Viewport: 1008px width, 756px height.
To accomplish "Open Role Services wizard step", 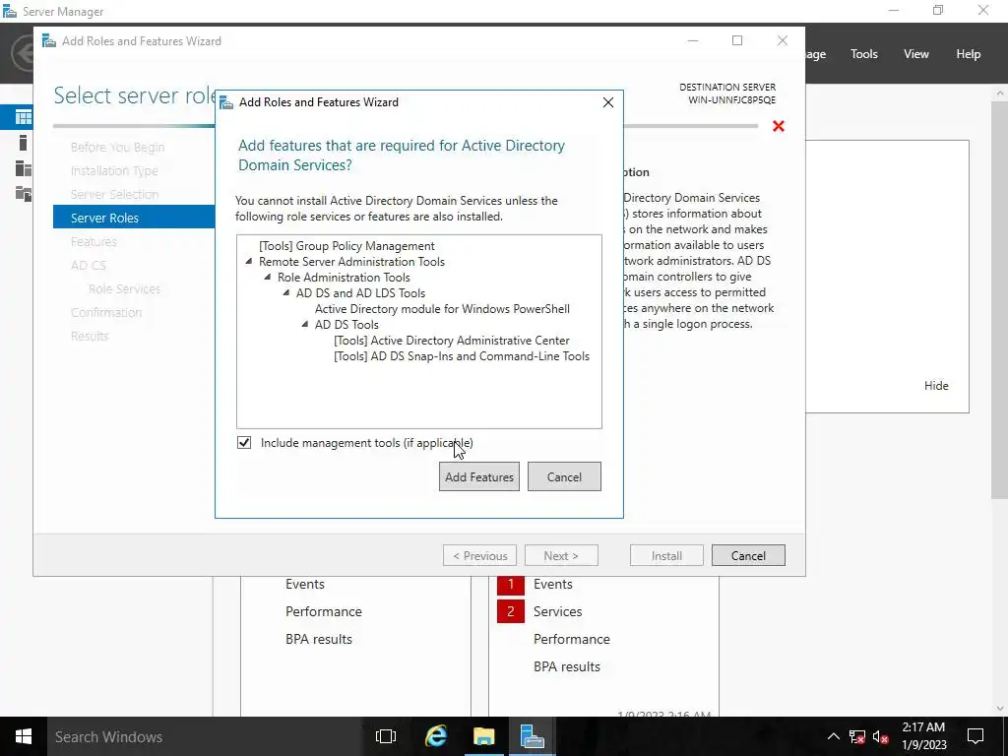I will 125,288.
